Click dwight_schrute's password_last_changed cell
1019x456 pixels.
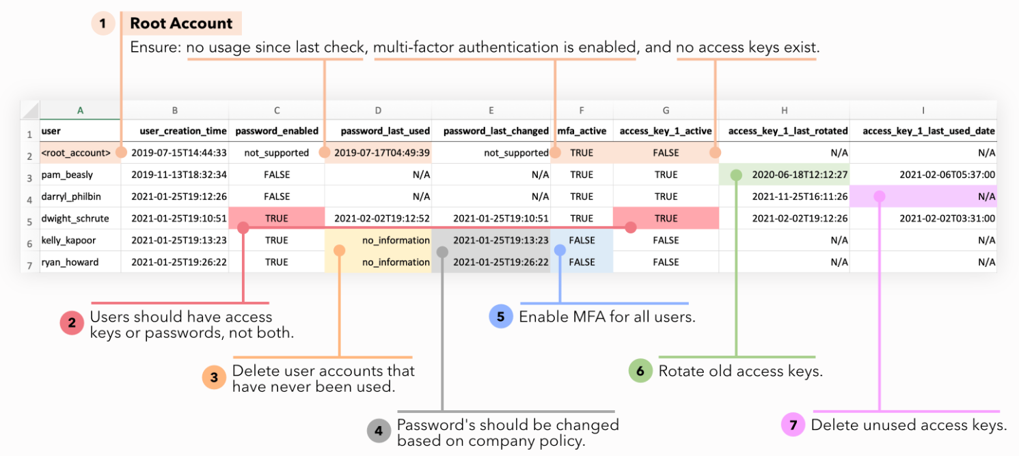491,218
